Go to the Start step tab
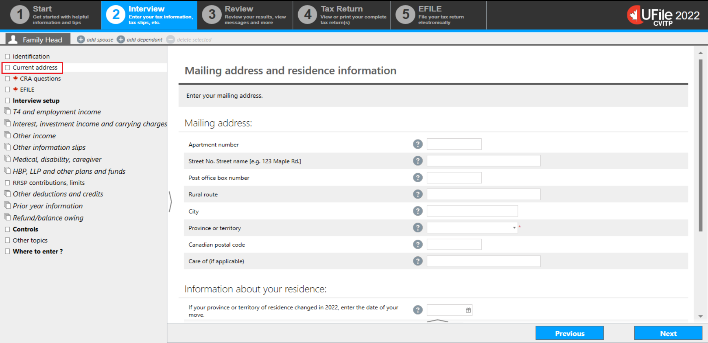 [51, 15]
